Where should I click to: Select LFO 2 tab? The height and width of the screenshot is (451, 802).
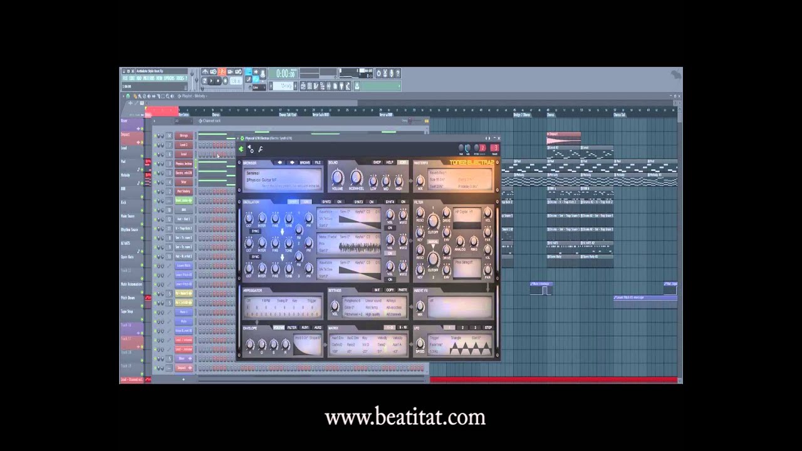point(462,327)
